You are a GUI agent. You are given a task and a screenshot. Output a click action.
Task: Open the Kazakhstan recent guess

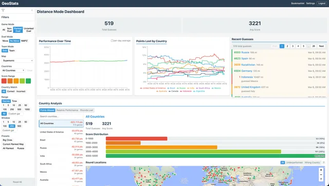[x=279, y=65]
